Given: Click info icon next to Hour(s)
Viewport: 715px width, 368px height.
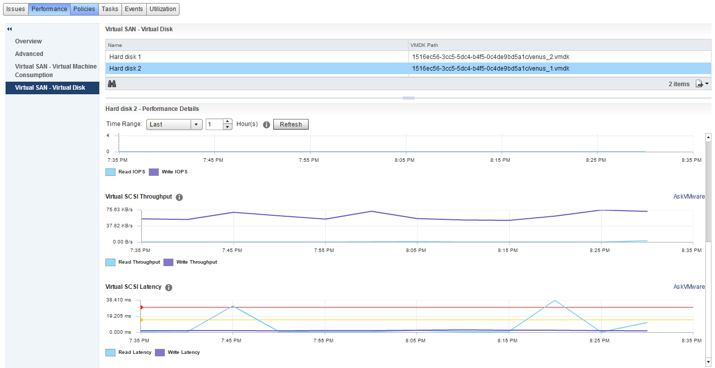Looking at the screenshot, I should pos(267,125).
